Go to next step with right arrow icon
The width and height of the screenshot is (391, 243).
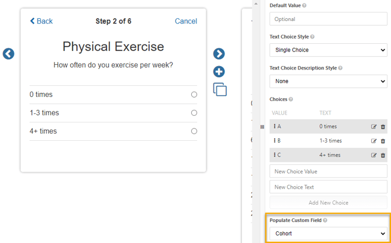click(x=219, y=54)
